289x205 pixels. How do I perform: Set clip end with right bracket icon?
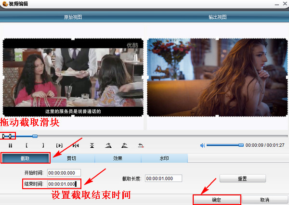[43, 145]
